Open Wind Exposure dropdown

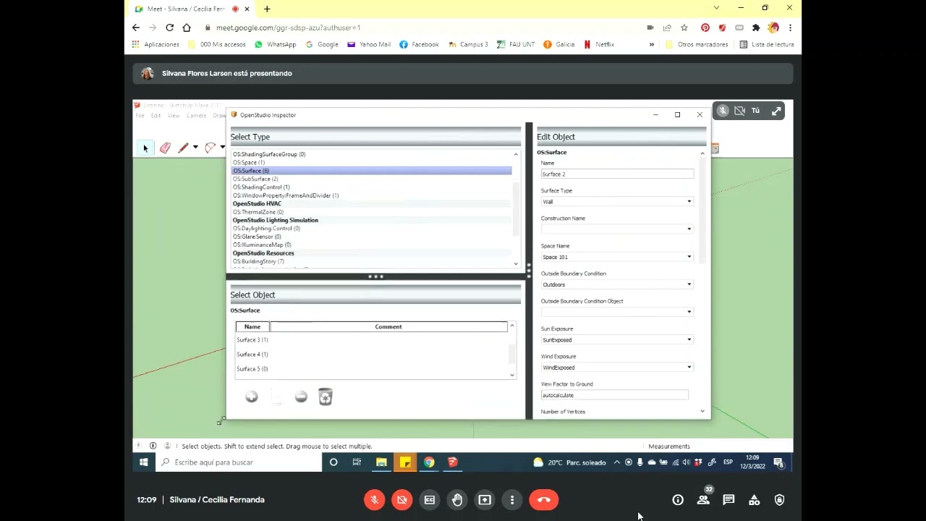click(617, 367)
